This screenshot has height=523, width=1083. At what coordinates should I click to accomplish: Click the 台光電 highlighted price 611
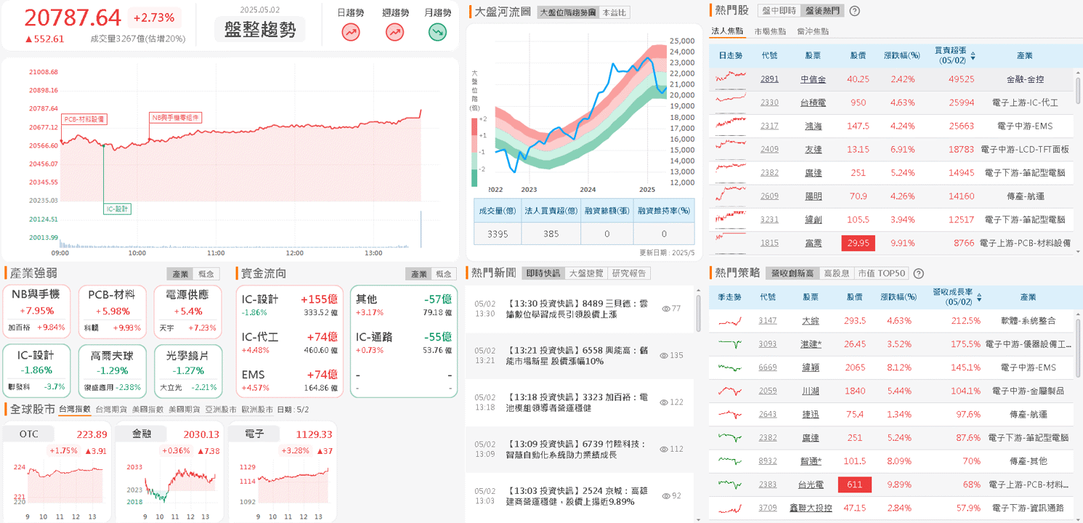855,485
